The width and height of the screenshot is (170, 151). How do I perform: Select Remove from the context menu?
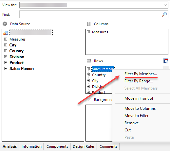[x=132, y=123]
